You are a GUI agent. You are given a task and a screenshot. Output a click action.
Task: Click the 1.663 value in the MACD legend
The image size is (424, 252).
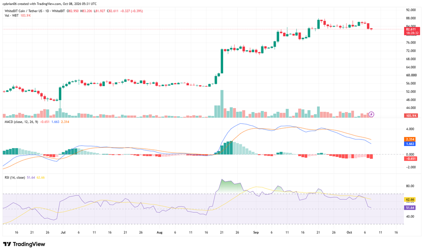point(55,122)
